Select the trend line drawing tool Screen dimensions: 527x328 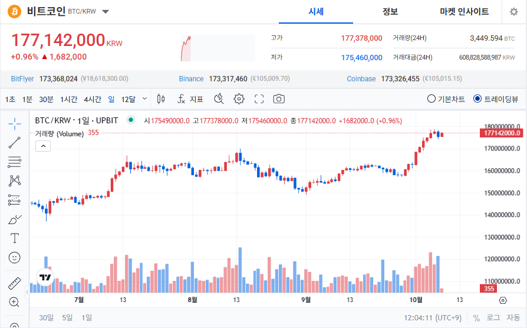[15, 143]
